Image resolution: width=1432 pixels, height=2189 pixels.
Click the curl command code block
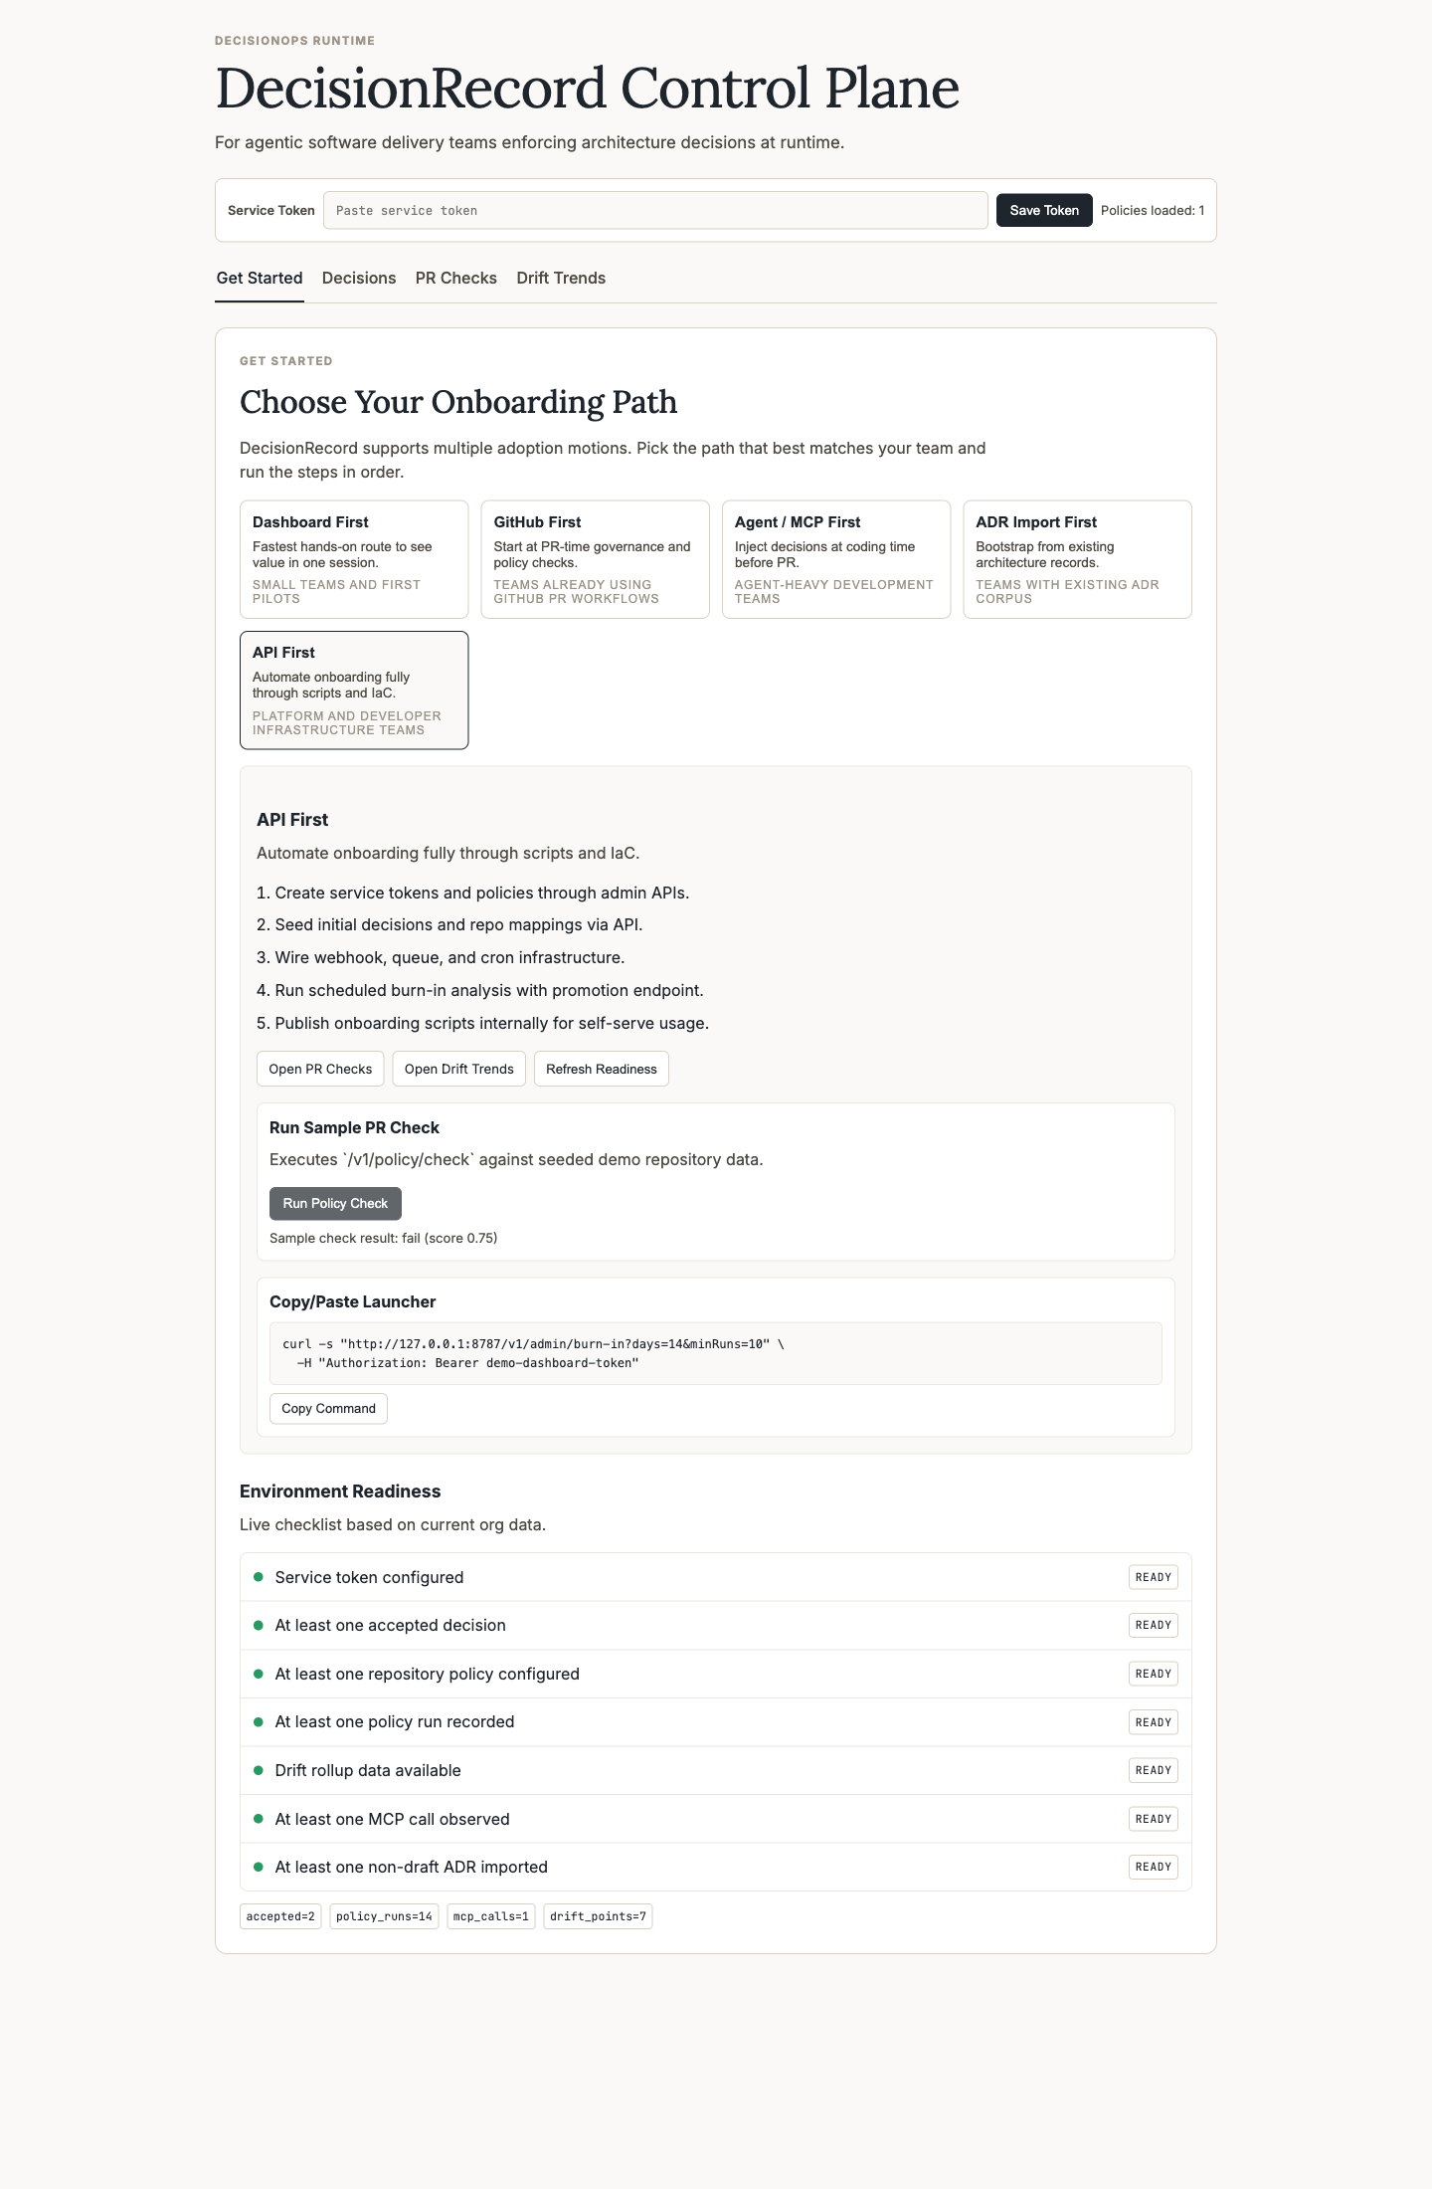tap(715, 1353)
